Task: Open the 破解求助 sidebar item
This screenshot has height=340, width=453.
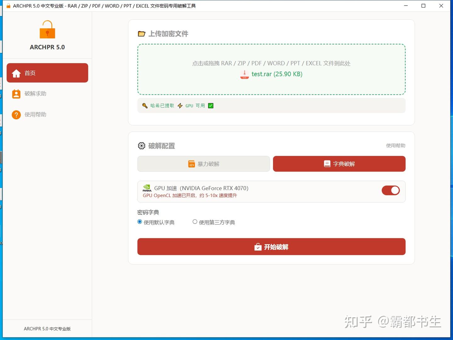Action: pos(47,94)
